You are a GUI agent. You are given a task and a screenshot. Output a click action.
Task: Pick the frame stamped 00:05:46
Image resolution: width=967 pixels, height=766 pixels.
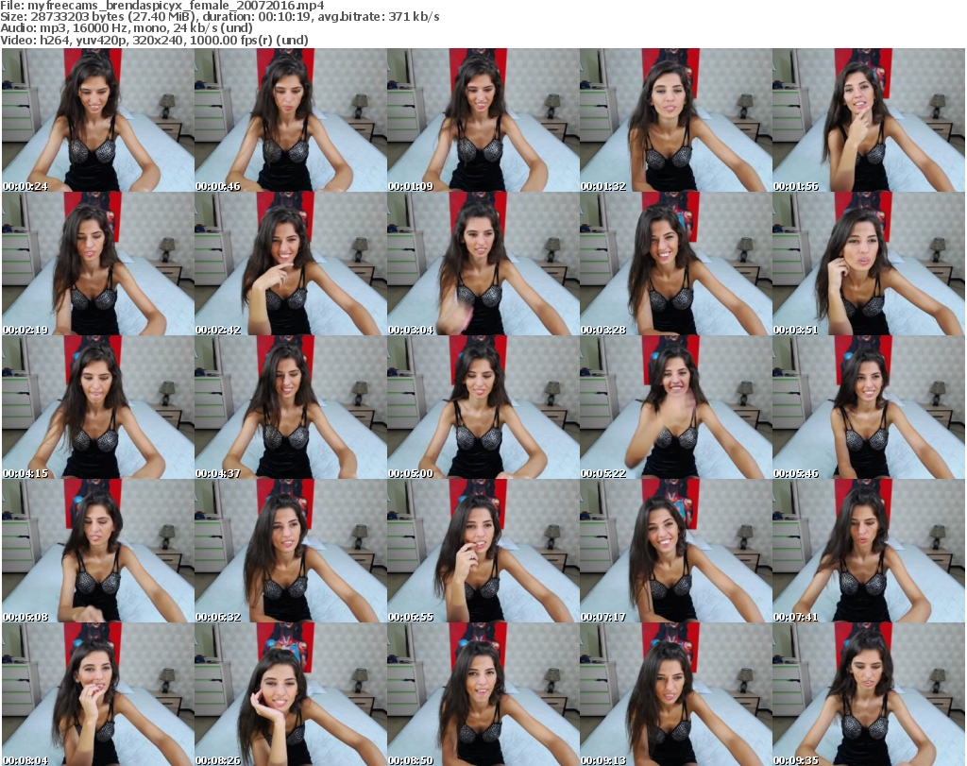pos(869,407)
